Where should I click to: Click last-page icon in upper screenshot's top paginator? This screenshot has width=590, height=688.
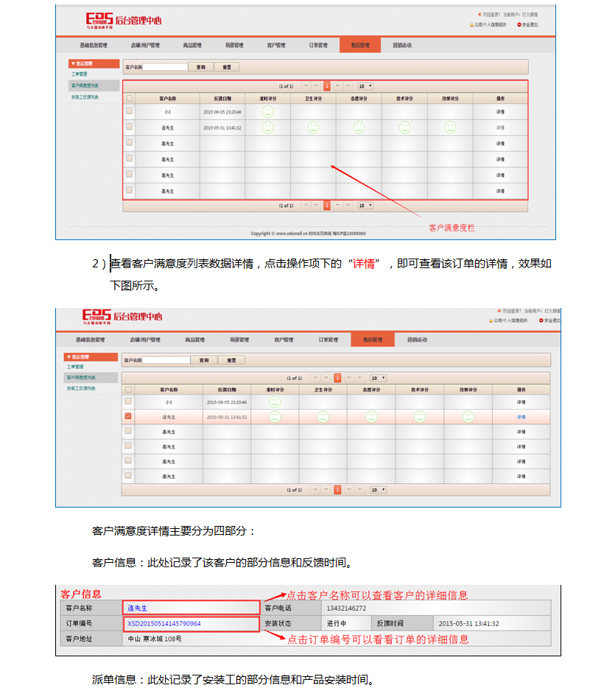348,86
